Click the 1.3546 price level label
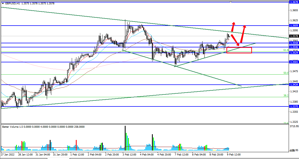 coord(294,47)
